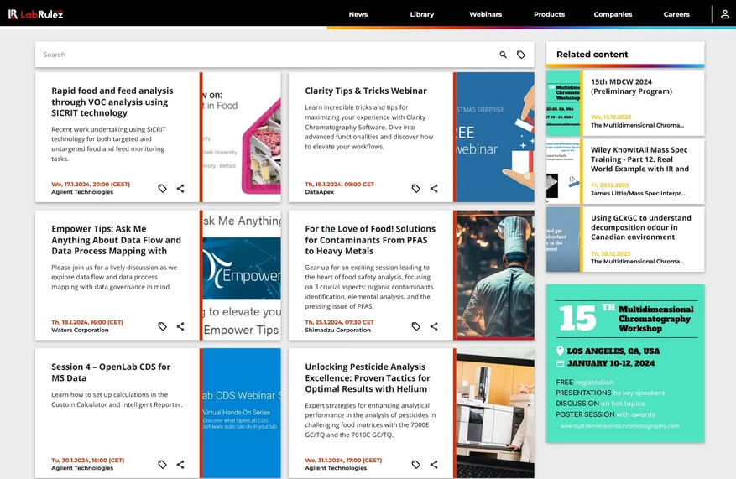This screenshot has width=736, height=479.
Task: Click the search magnifier icon
Action: pyautogui.click(x=503, y=55)
